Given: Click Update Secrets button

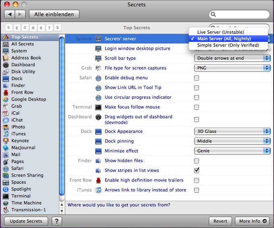Looking at the screenshot, I should click(x=26, y=221).
